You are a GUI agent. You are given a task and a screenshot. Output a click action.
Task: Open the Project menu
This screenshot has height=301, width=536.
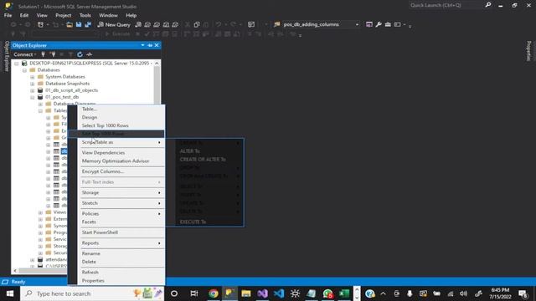coord(64,15)
